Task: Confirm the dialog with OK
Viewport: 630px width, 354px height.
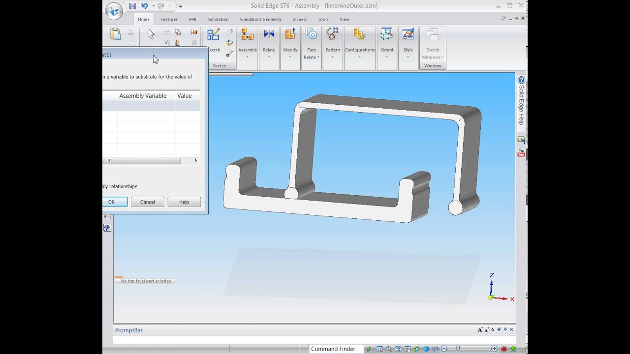Action: click(115, 202)
